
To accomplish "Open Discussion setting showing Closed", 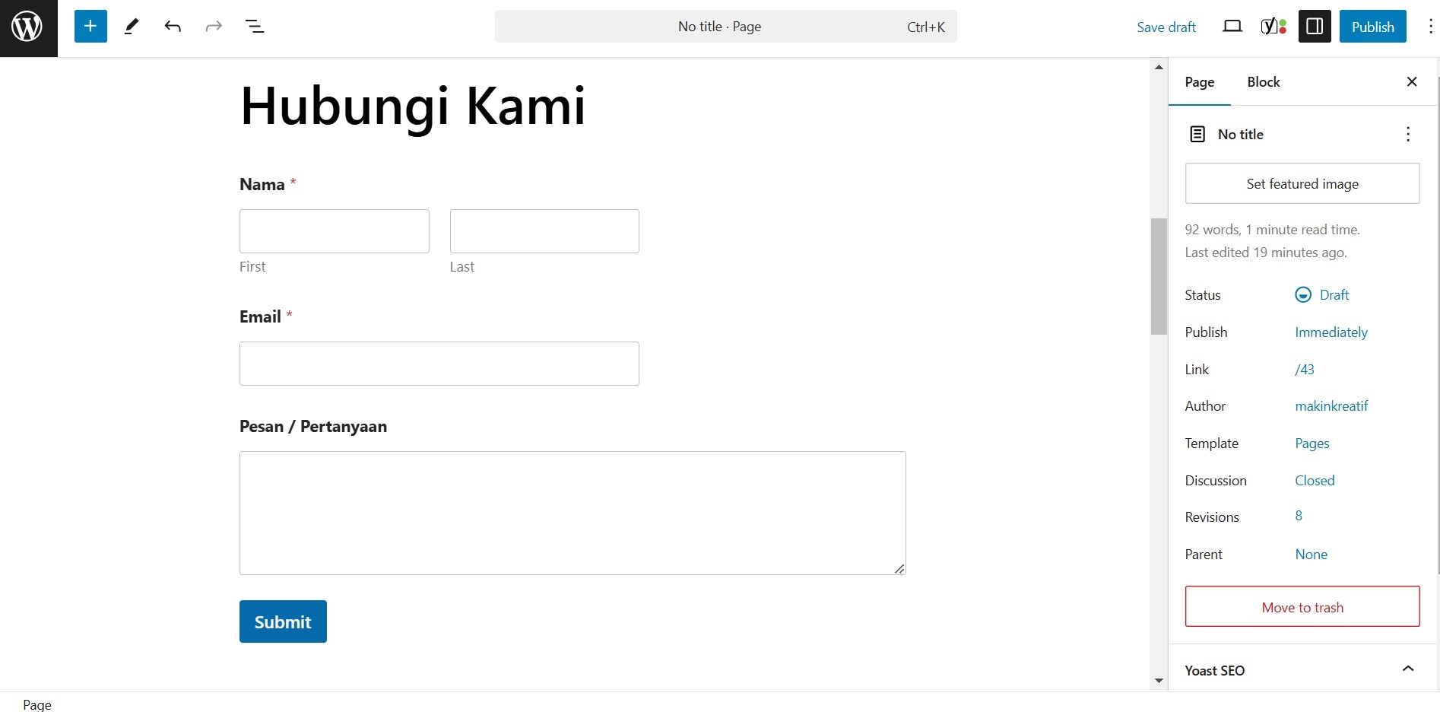I will (x=1315, y=480).
